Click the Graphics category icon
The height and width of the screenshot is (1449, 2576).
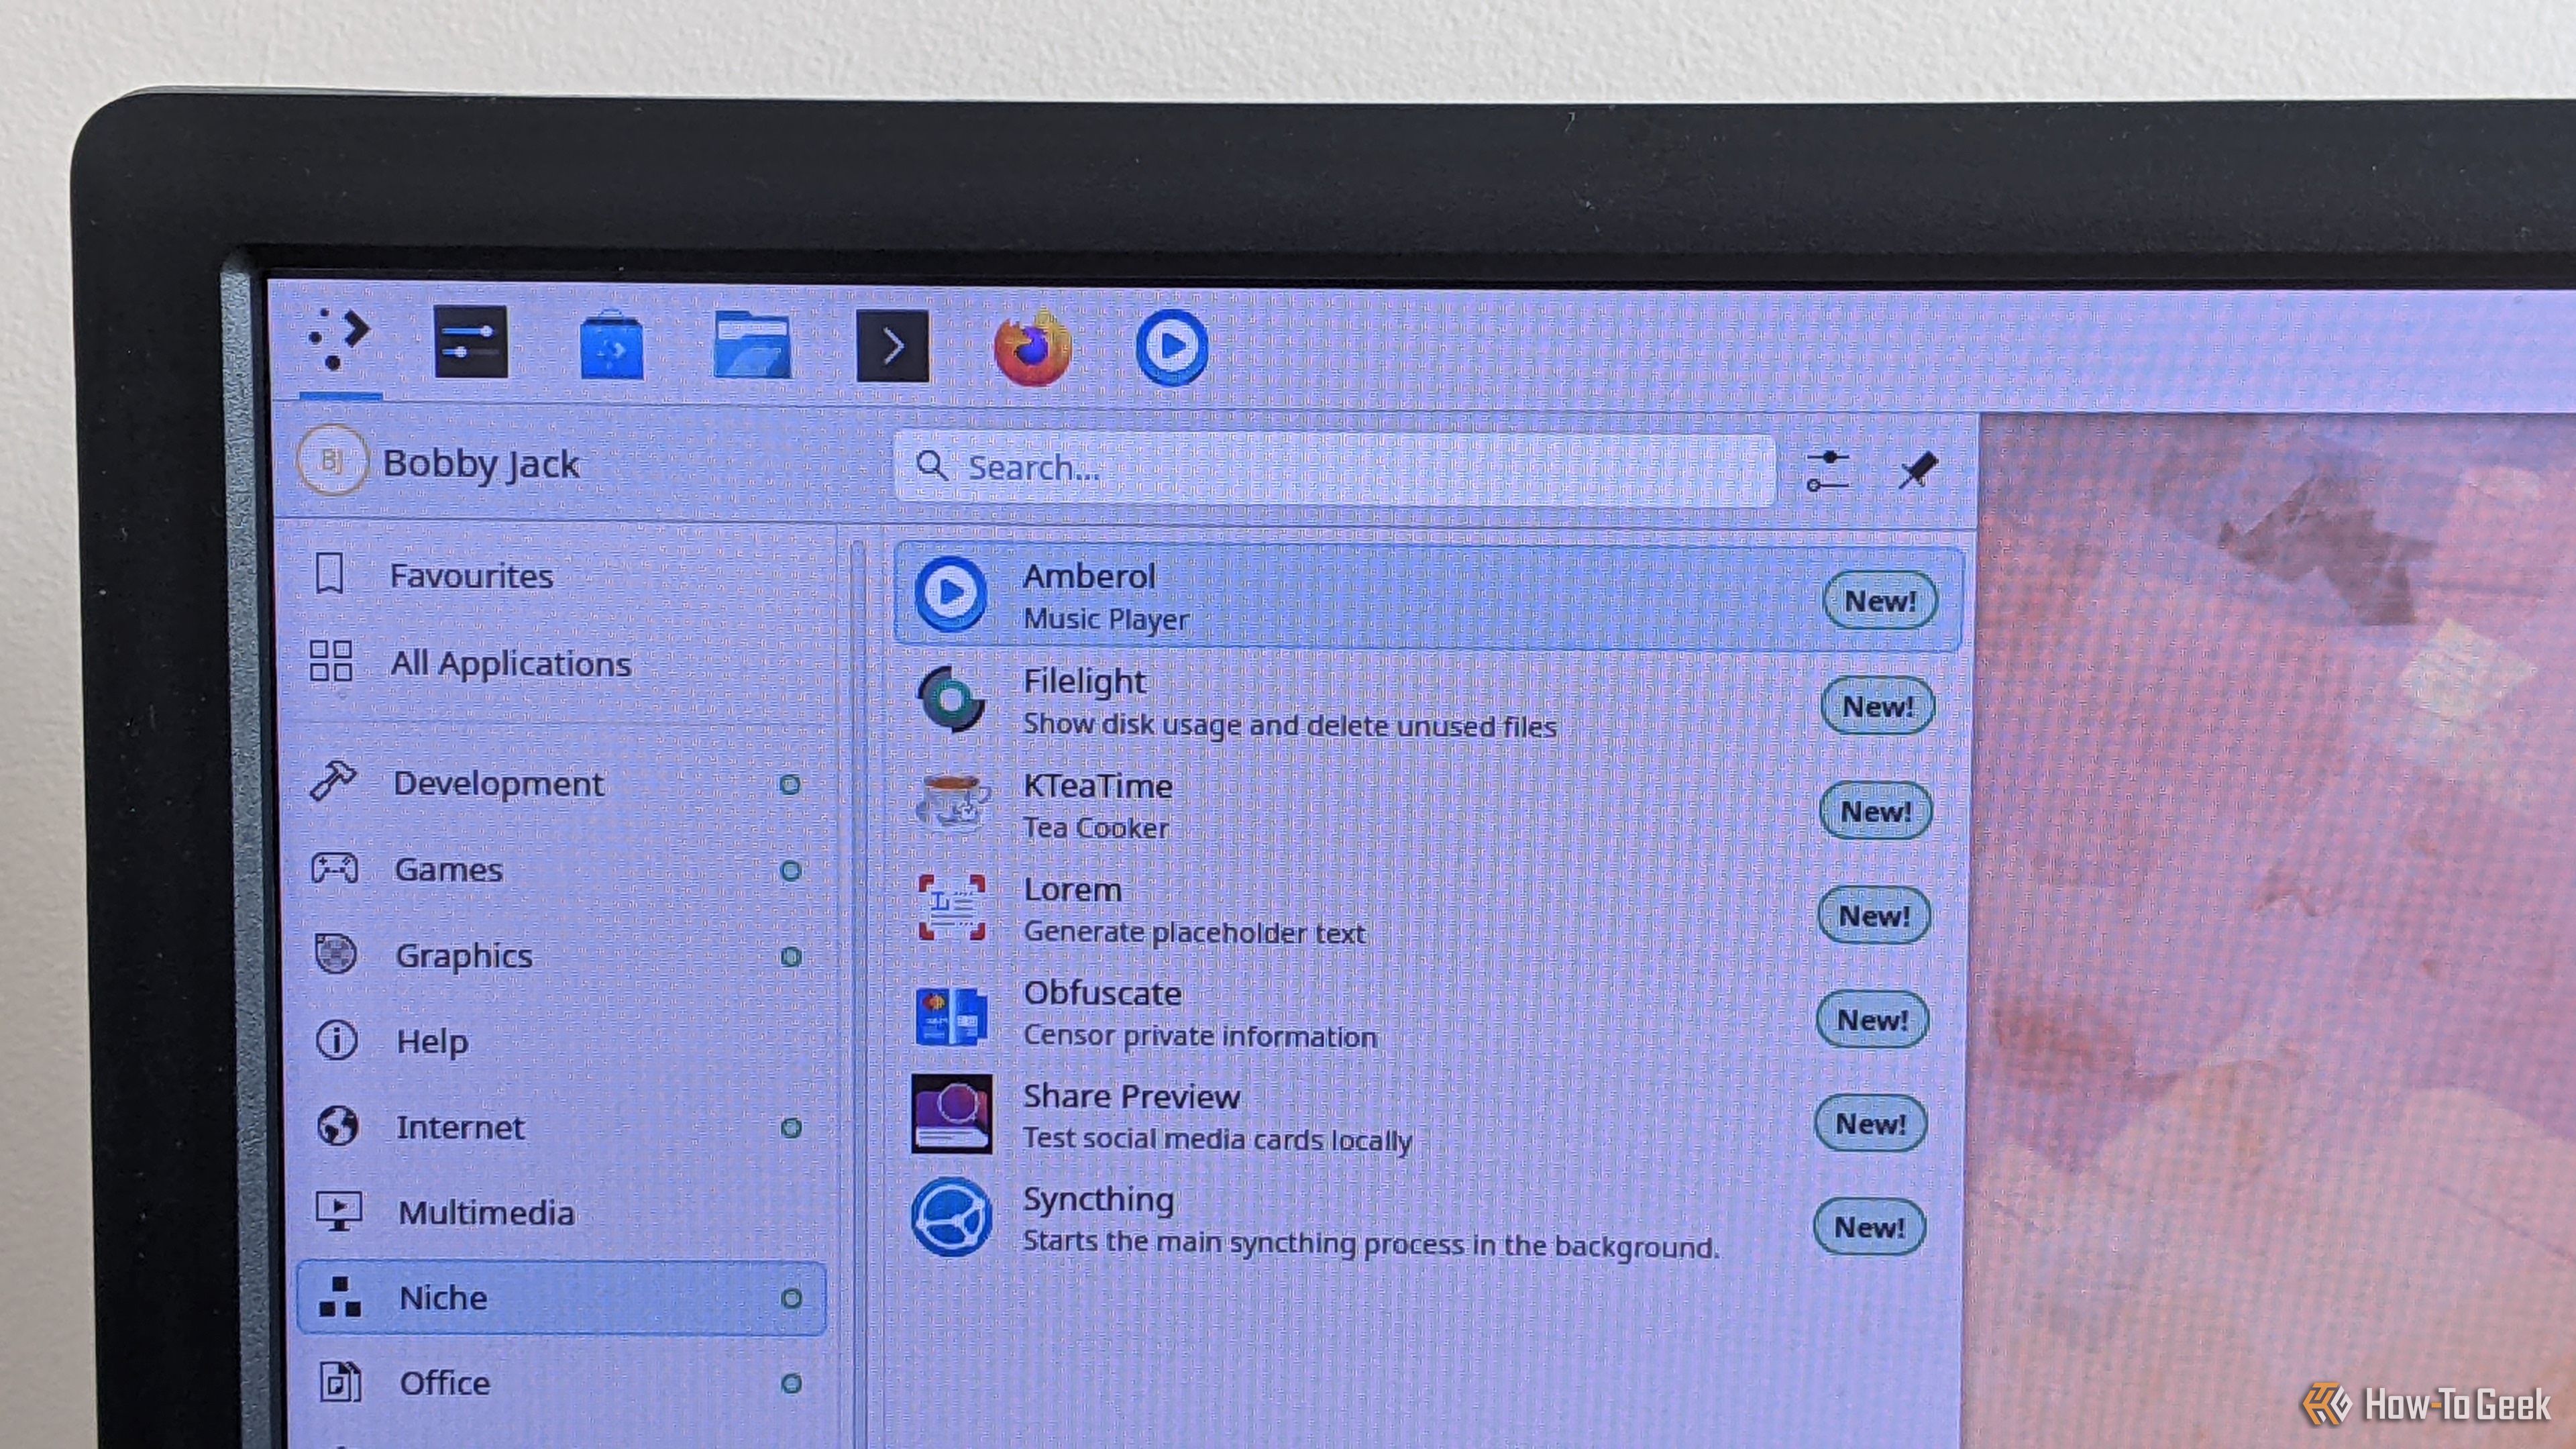click(335, 954)
